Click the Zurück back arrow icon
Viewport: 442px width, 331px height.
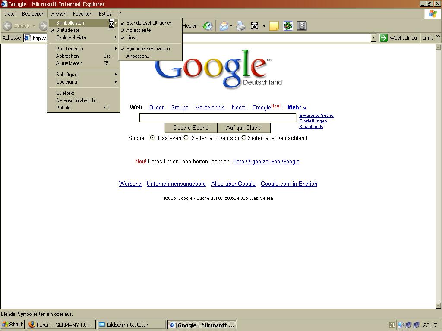[7, 26]
